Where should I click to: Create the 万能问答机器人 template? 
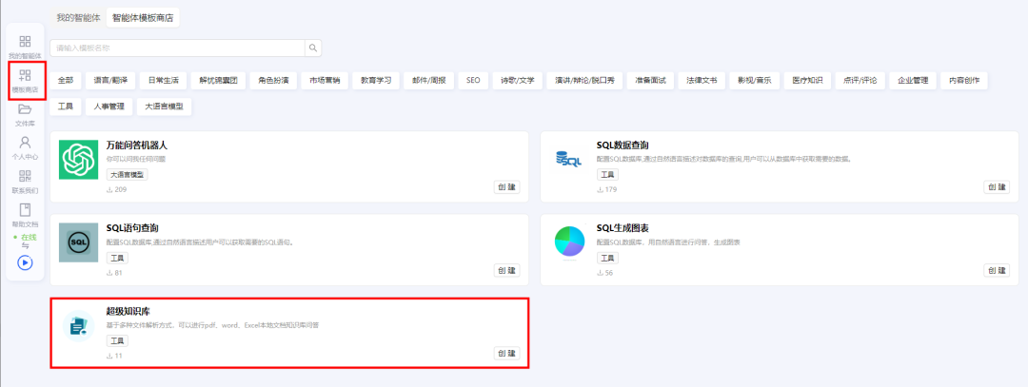pyautogui.click(x=506, y=186)
